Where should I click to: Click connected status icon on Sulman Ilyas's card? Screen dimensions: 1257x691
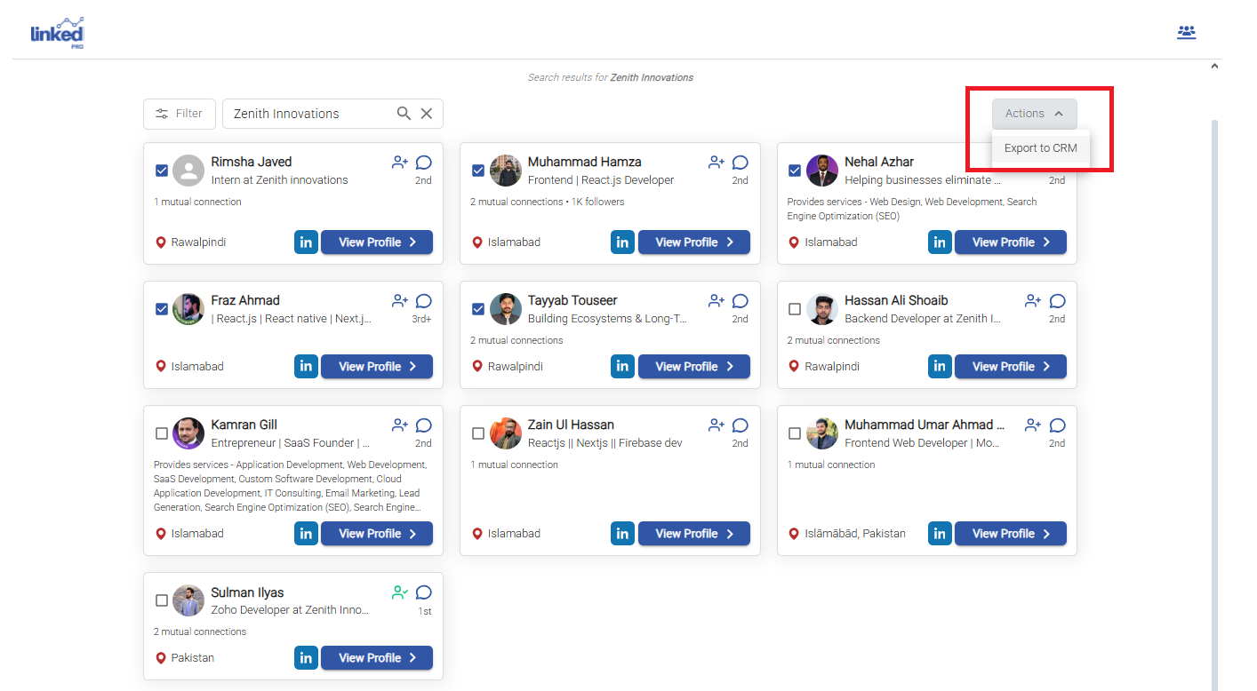[400, 592]
